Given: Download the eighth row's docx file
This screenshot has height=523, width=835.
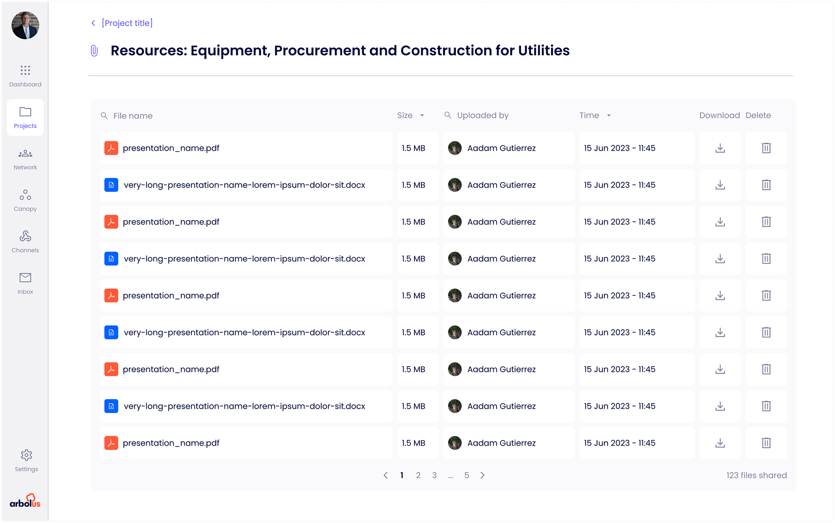Looking at the screenshot, I should [x=720, y=407].
